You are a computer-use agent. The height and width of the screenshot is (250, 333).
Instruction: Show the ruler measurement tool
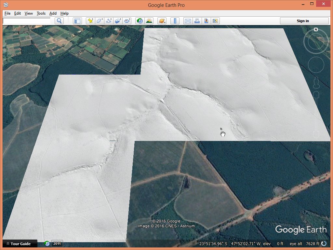175,21
